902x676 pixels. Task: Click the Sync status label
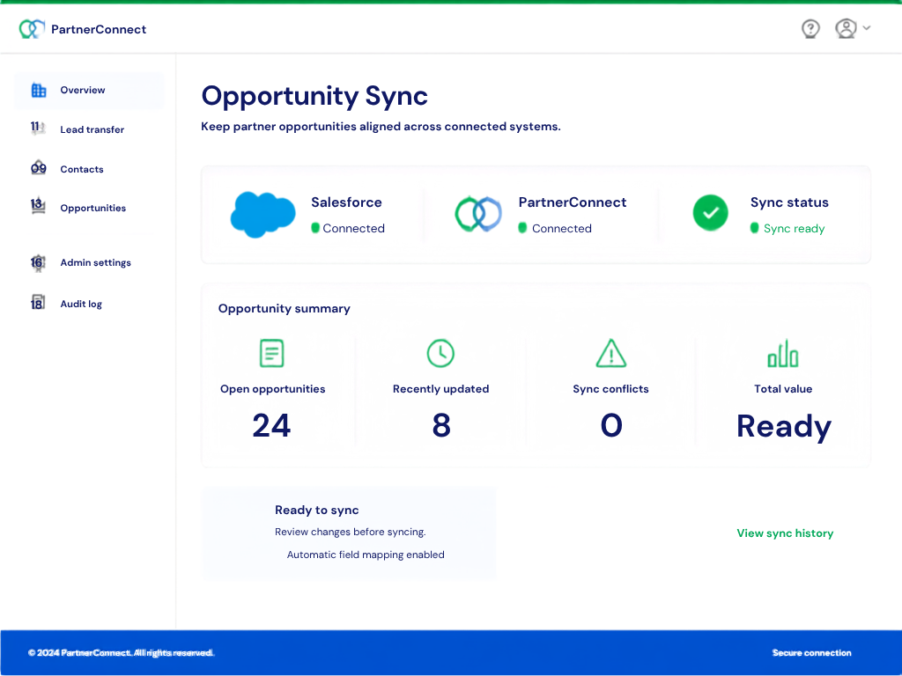pyautogui.click(x=790, y=202)
